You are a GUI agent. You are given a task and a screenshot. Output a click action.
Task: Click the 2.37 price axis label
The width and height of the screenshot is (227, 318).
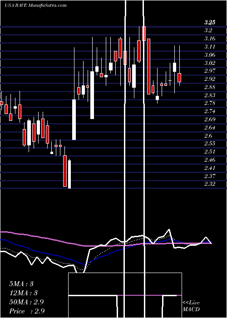tap(210, 176)
